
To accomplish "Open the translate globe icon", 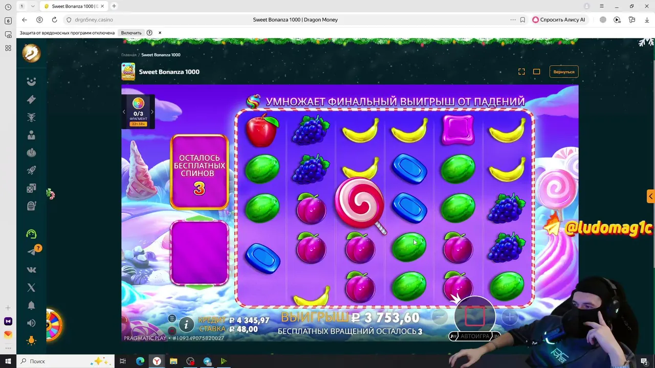I will [603, 19].
